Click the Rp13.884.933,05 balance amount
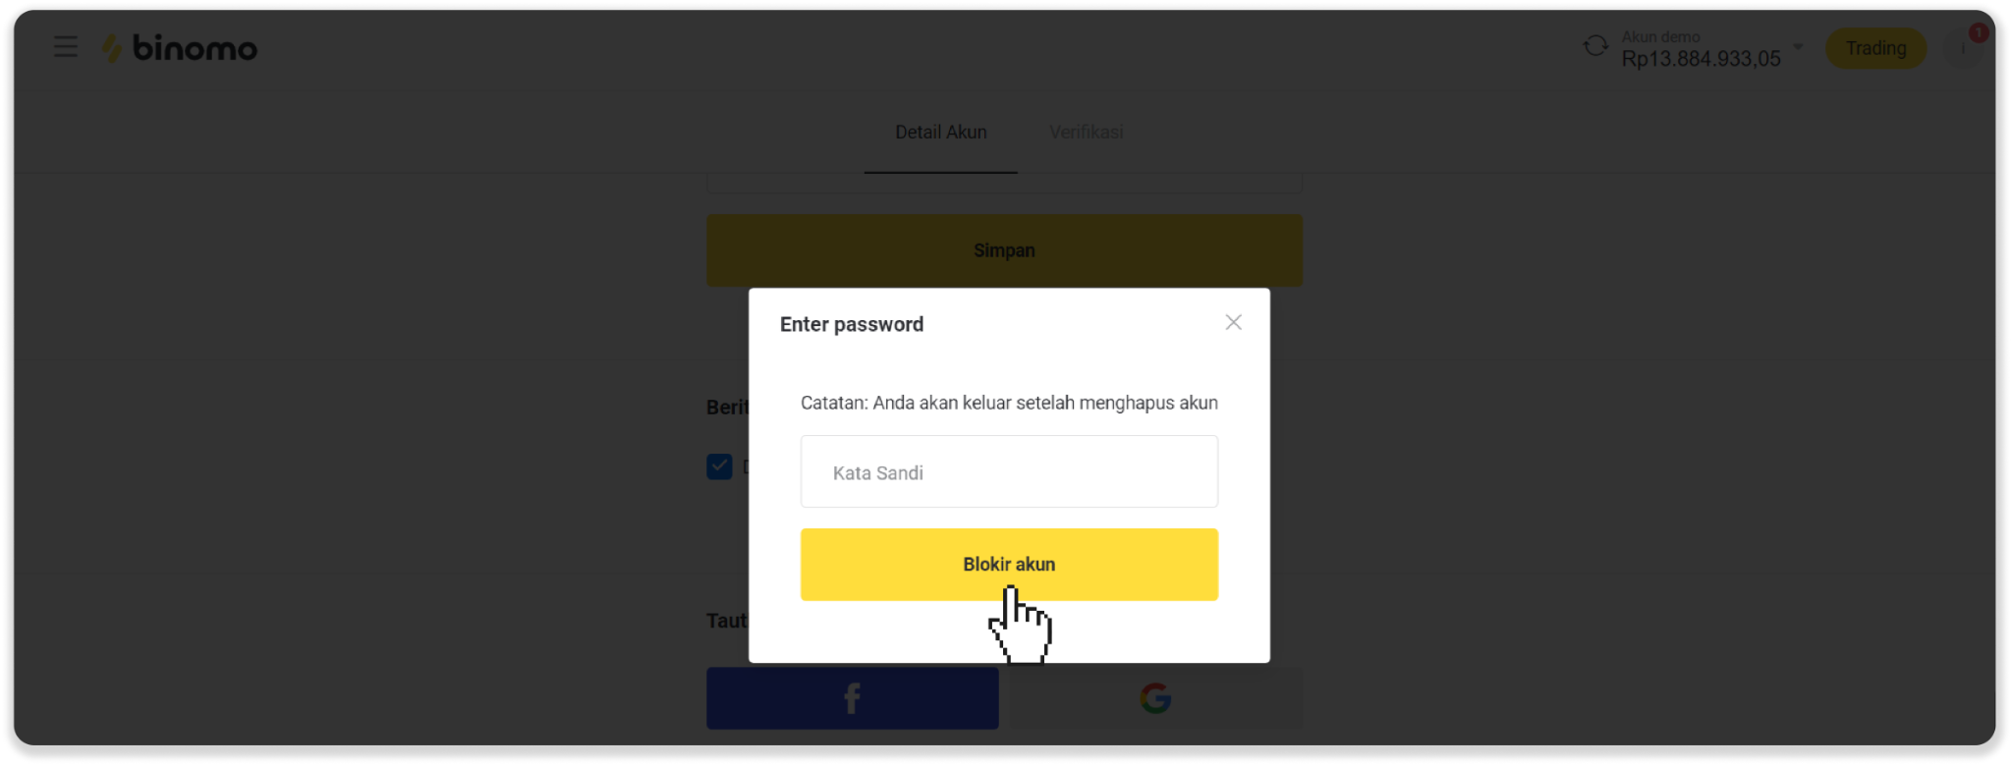The width and height of the screenshot is (2012, 765). pos(1701,59)
